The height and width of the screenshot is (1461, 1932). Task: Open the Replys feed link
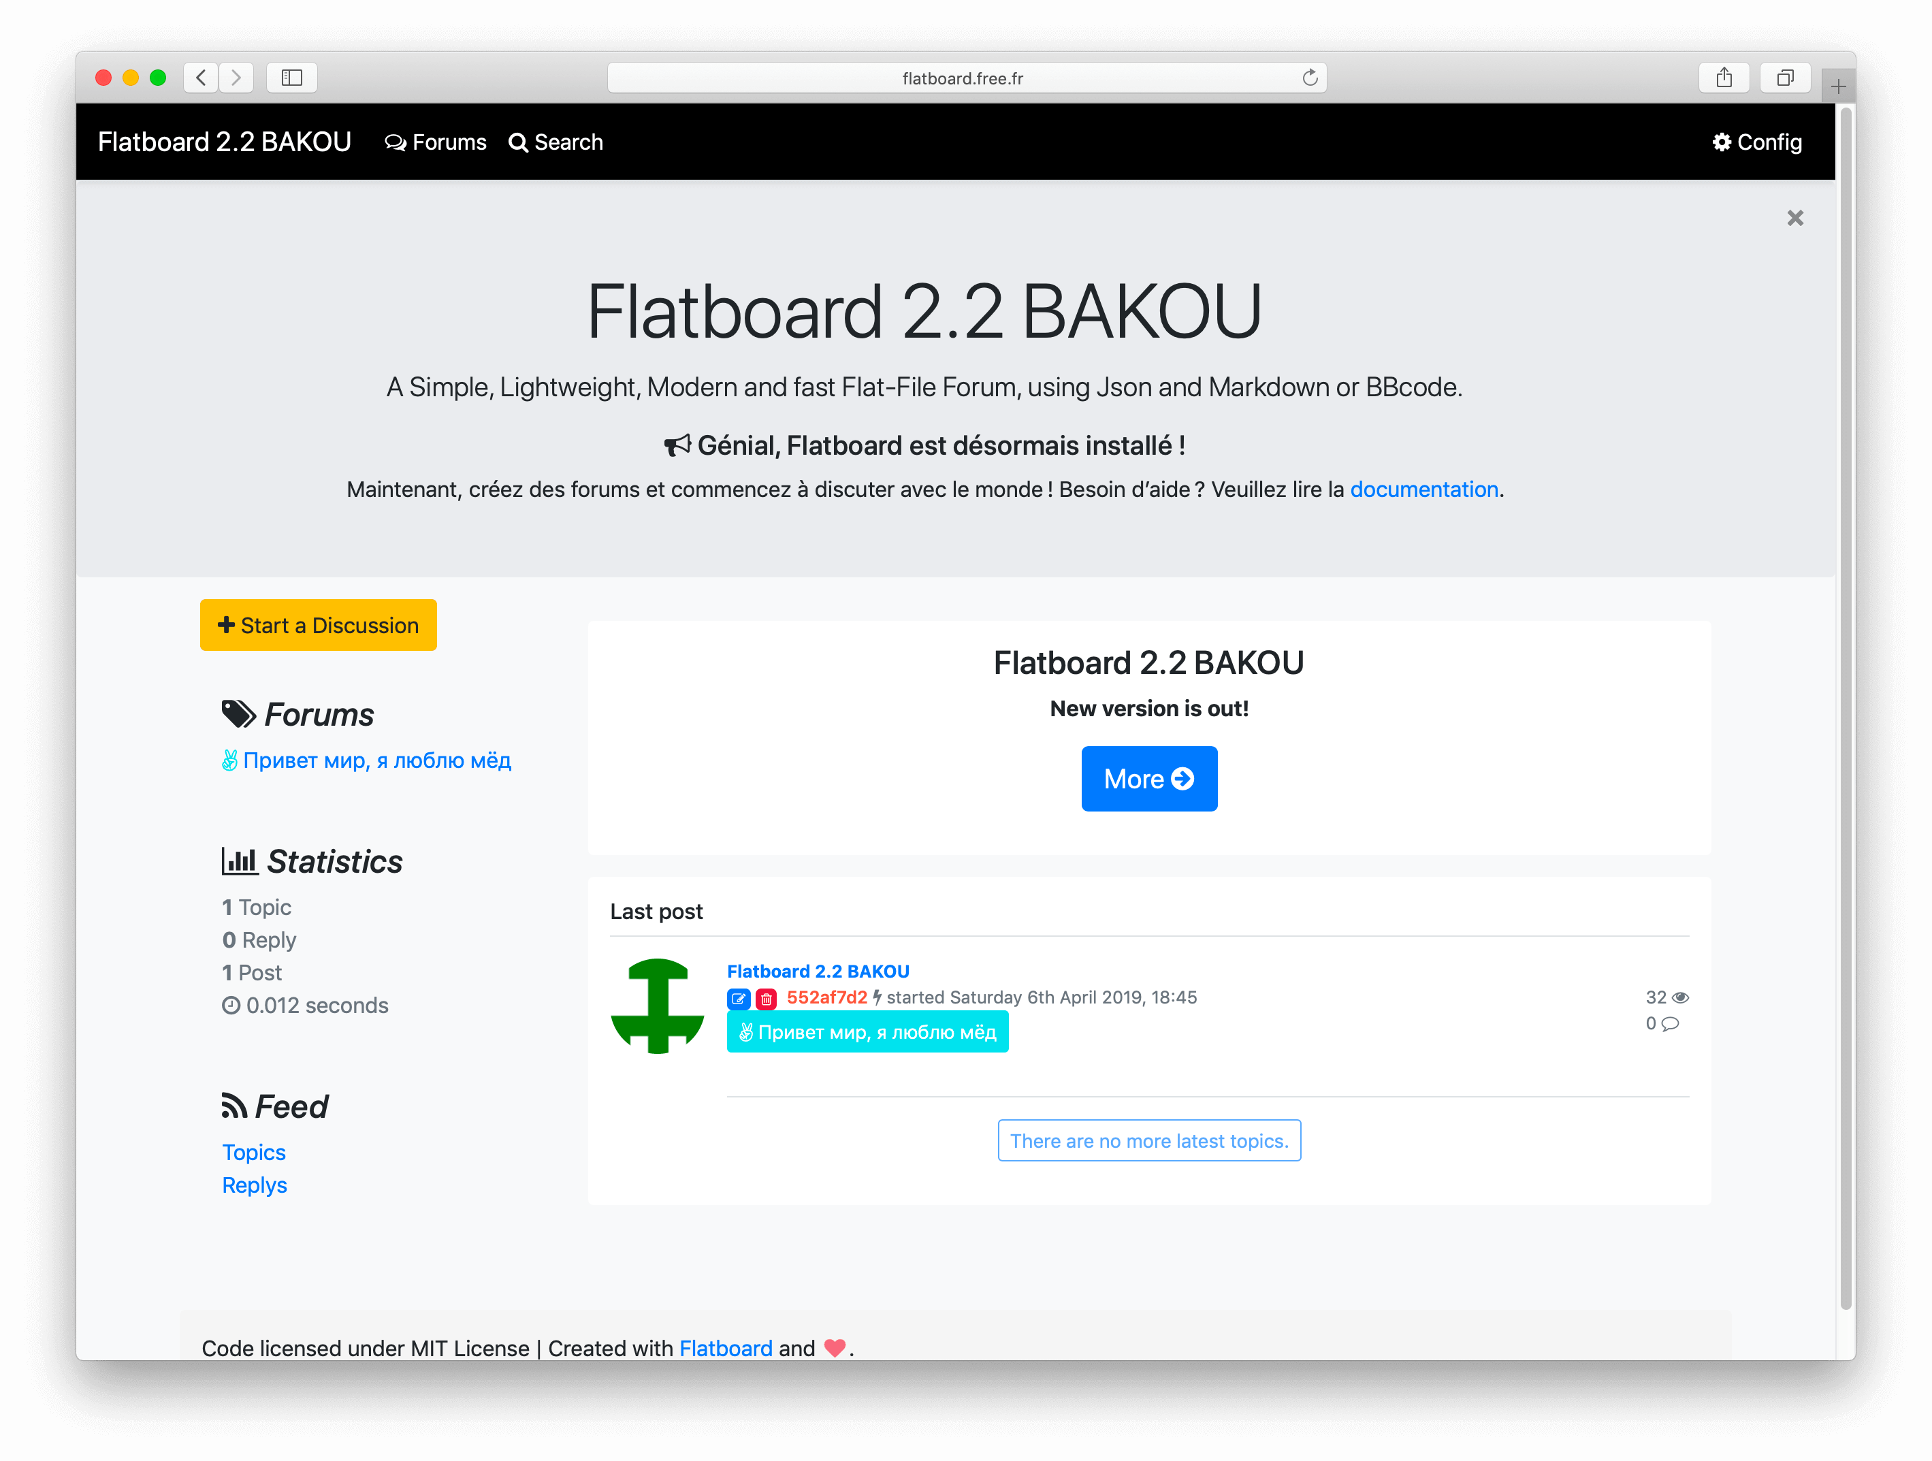[254, 1185]
